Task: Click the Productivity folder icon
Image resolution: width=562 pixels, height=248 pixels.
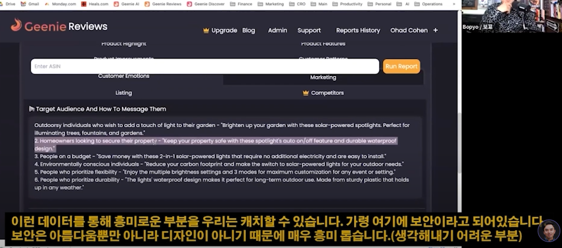Action: tap(336, 4)
